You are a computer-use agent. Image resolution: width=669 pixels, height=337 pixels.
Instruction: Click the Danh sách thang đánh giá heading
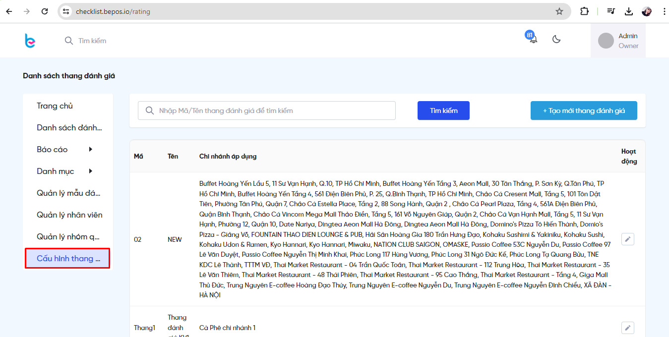(69, 76)
